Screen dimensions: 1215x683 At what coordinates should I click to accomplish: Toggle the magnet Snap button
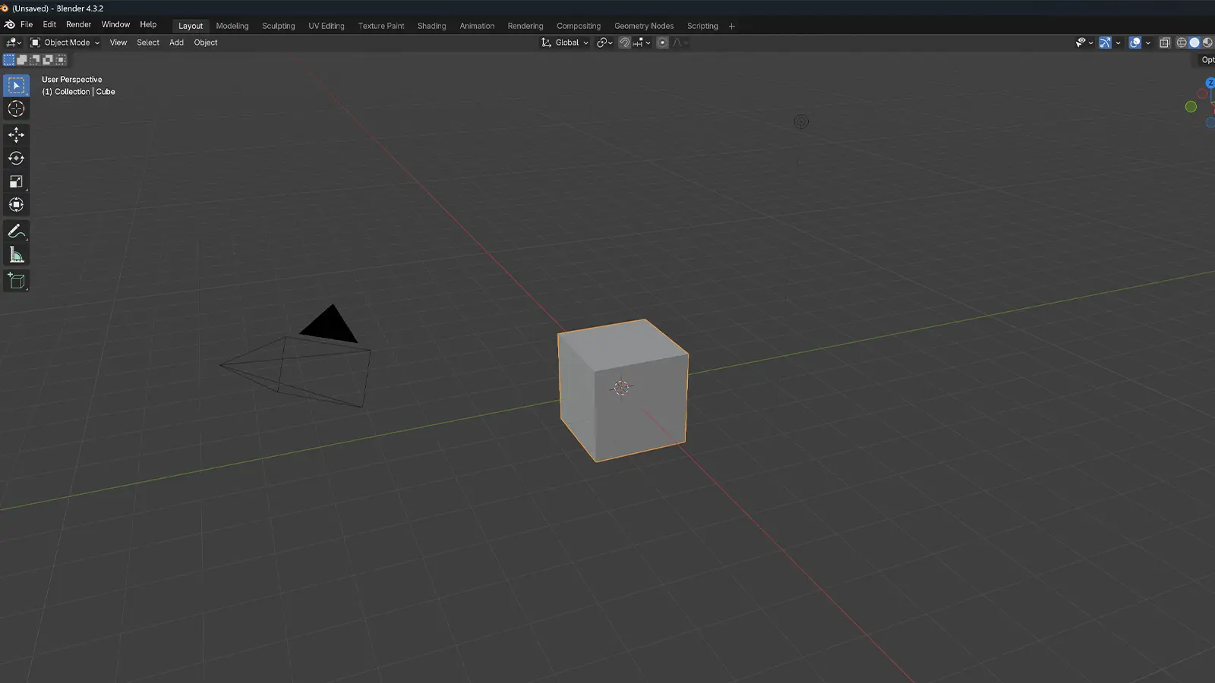[624, 43]
